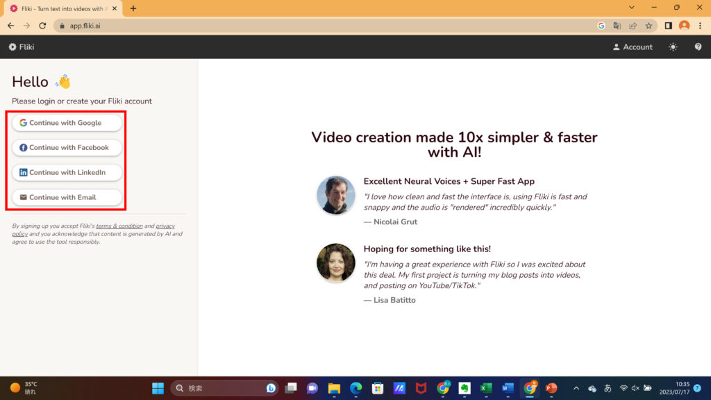The width and height of the screenshot is (711, 400).
Task: Open the terms & condition link
Action: 119,226
